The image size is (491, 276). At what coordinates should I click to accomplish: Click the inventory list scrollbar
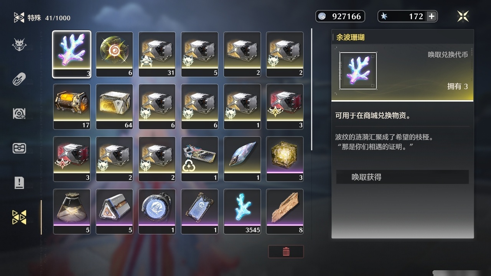pyautogui.click(x=312, y=89)
